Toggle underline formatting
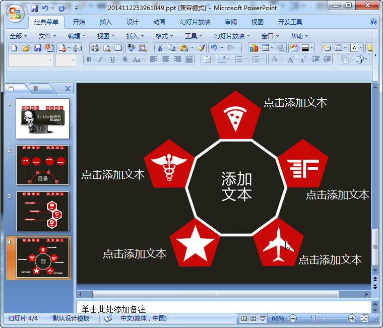The width and height of the screenshot is (383, 328). (112, 59)
